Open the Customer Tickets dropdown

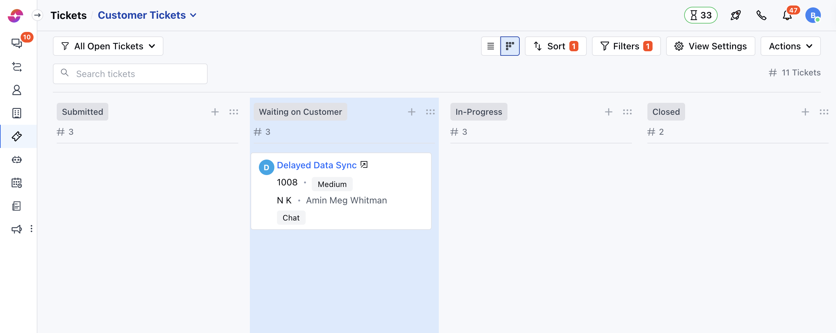pos(147,15)
